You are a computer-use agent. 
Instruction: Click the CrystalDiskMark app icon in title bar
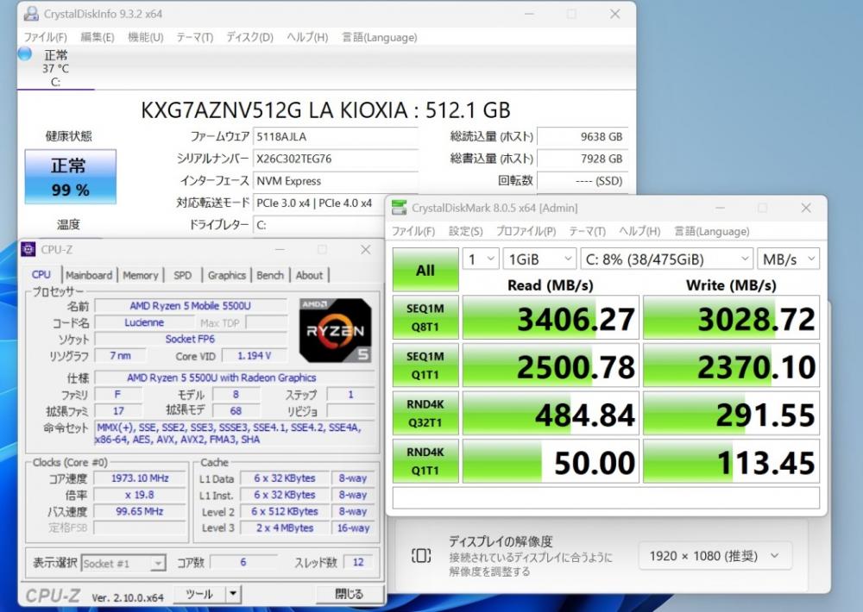[x=399, y=208]
